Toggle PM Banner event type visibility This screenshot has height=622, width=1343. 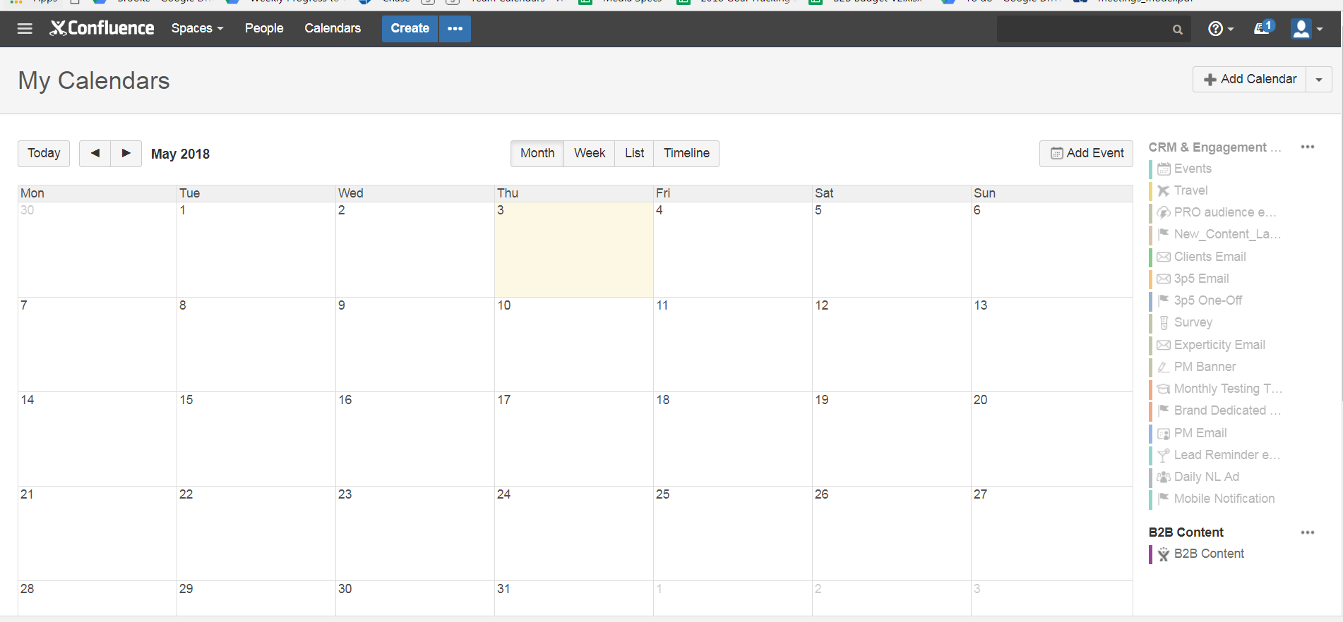tap(1205, 367)
